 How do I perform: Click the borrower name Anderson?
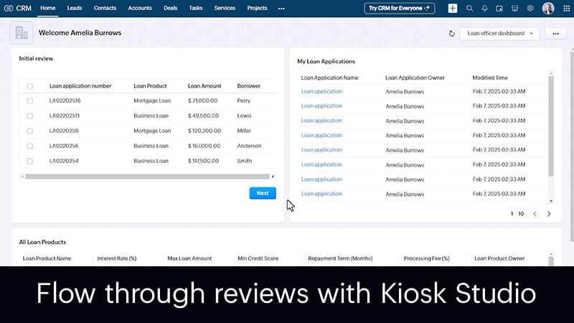249,146
